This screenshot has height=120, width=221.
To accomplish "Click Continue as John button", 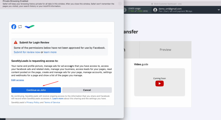I will [x=36, y=90].
